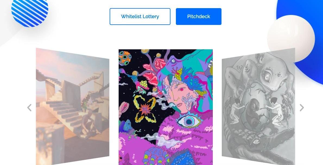Image resolution: width=323 pixels, height=165 pixels.
Task: Click the frog's big eye in the grayscale drawing
Action: pyautogui.click(x=267, y=77)
